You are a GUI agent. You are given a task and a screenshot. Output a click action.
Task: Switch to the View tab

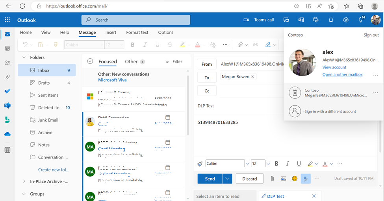[x=46, y=32]
